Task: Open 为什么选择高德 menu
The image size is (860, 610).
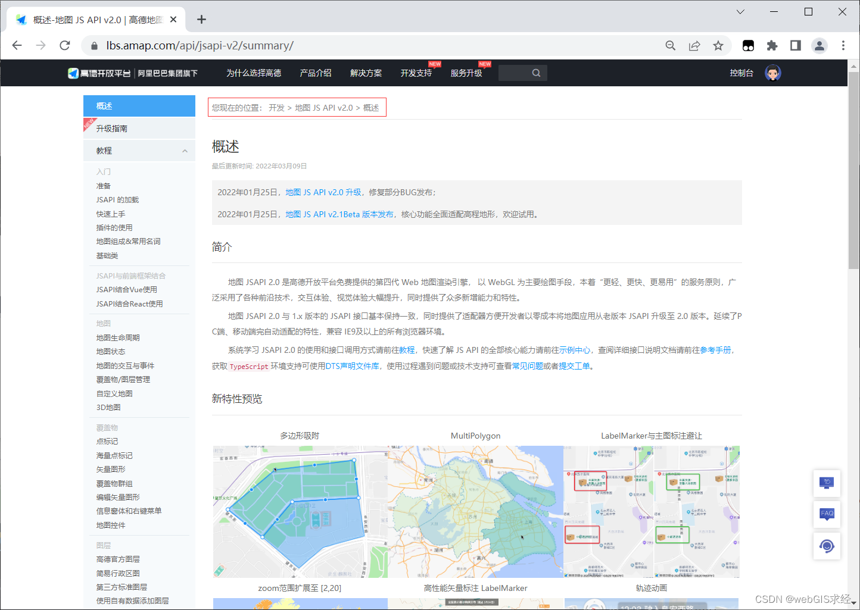Action: [254, 73]
